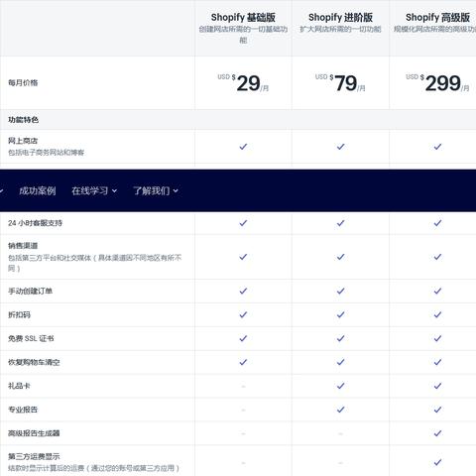Click 24 小时客服支持 checkmark under 高级版
Image resolution: width=476 pixels, height=476 pixels.
(x=437, y=223)
